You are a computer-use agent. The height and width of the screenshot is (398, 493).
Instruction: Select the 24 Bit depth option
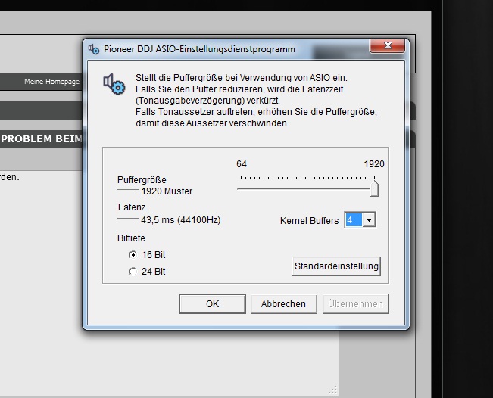(x=147, y=272)
